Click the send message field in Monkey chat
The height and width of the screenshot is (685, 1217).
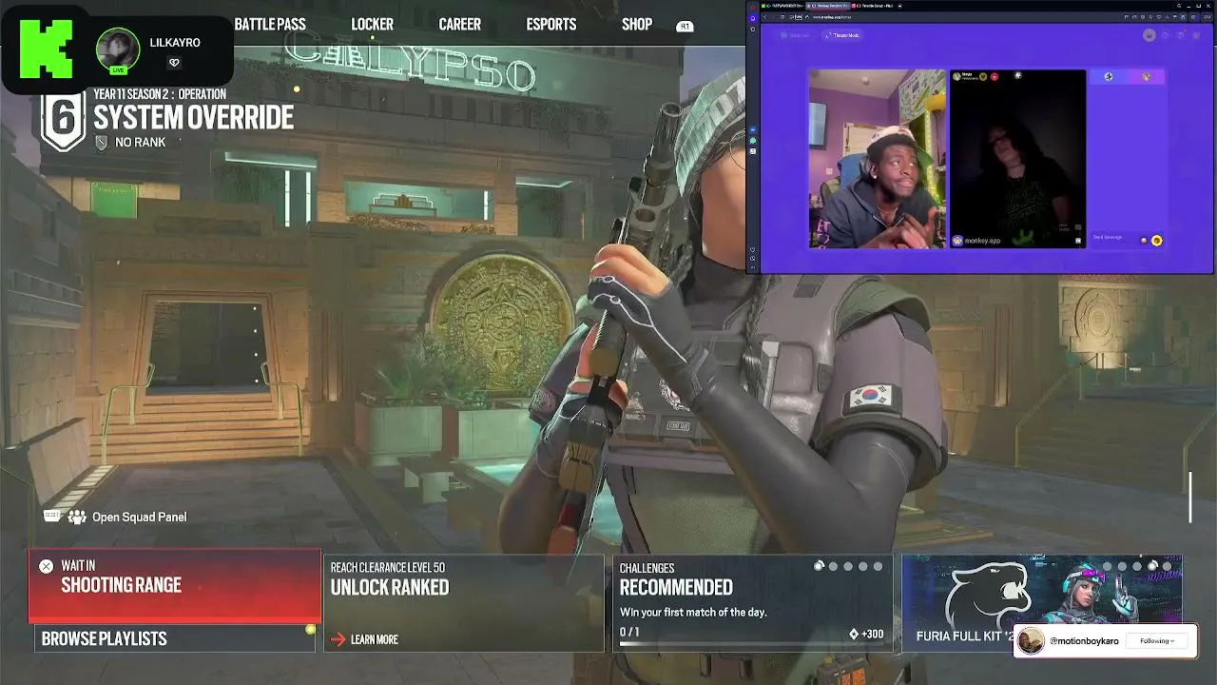coord(1114,238)
